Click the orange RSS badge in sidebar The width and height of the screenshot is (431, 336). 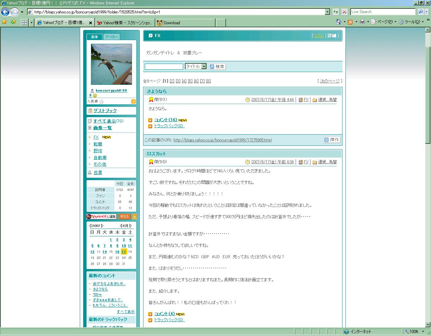[x=124, y=216]
